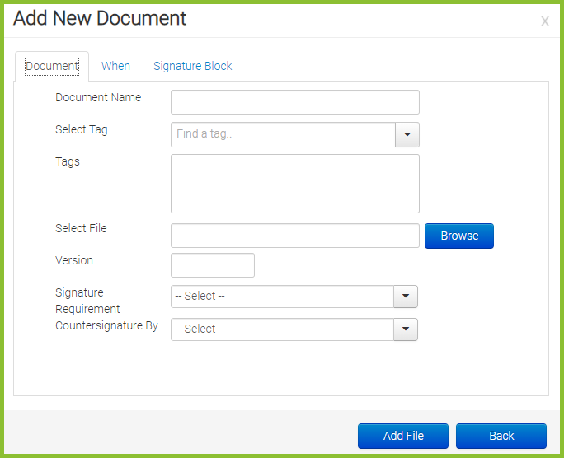Click the Add File button
Viewport: 564px width, 458px height.
pyautogui.click(x=403, y=436)
